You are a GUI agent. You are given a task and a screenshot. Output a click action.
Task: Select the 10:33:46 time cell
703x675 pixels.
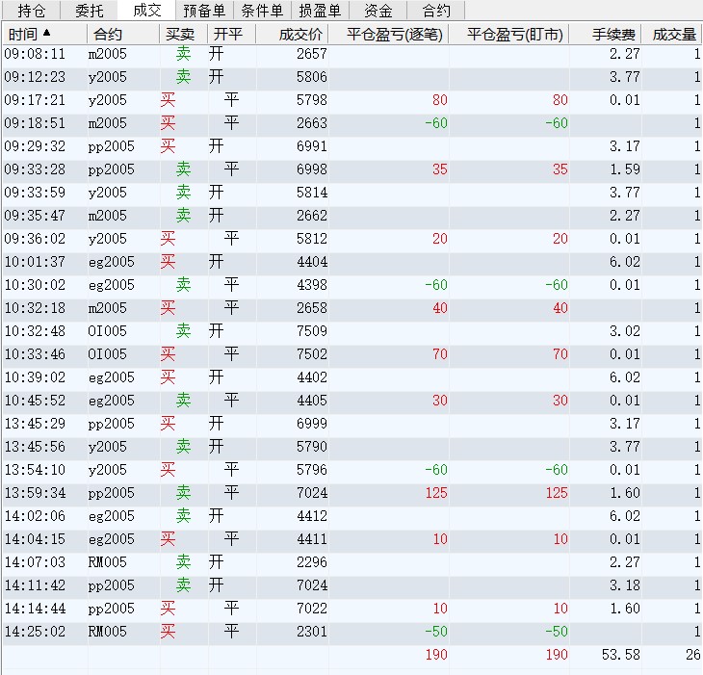[35, 354]
